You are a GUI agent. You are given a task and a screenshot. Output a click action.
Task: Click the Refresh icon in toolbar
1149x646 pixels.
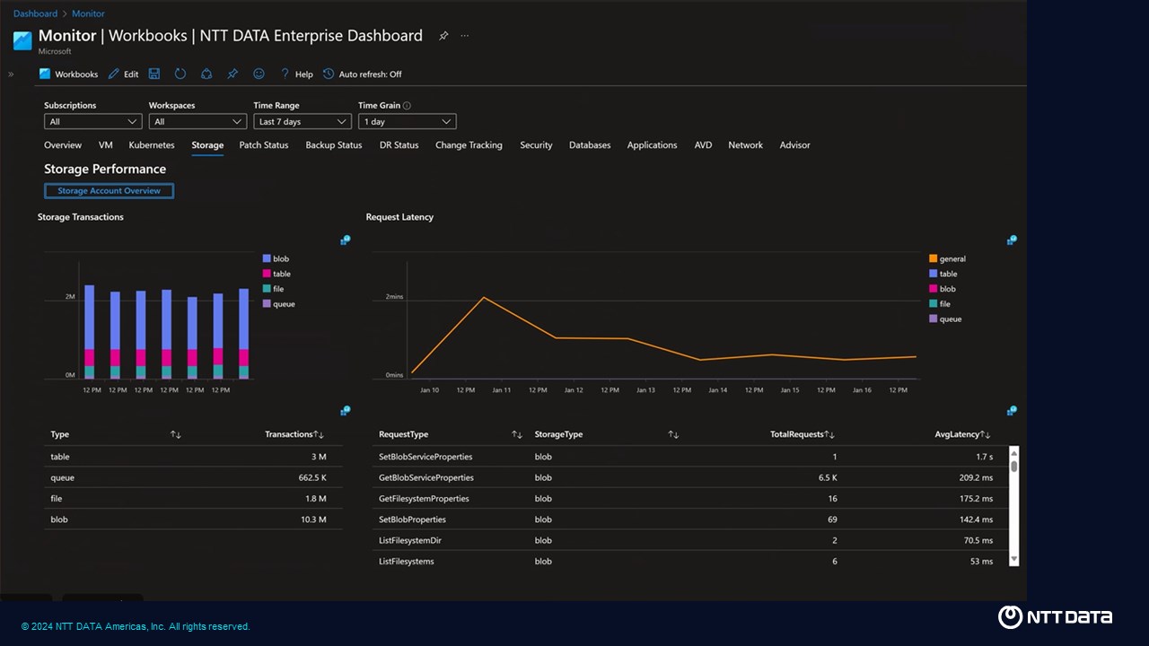pos(180,74)
